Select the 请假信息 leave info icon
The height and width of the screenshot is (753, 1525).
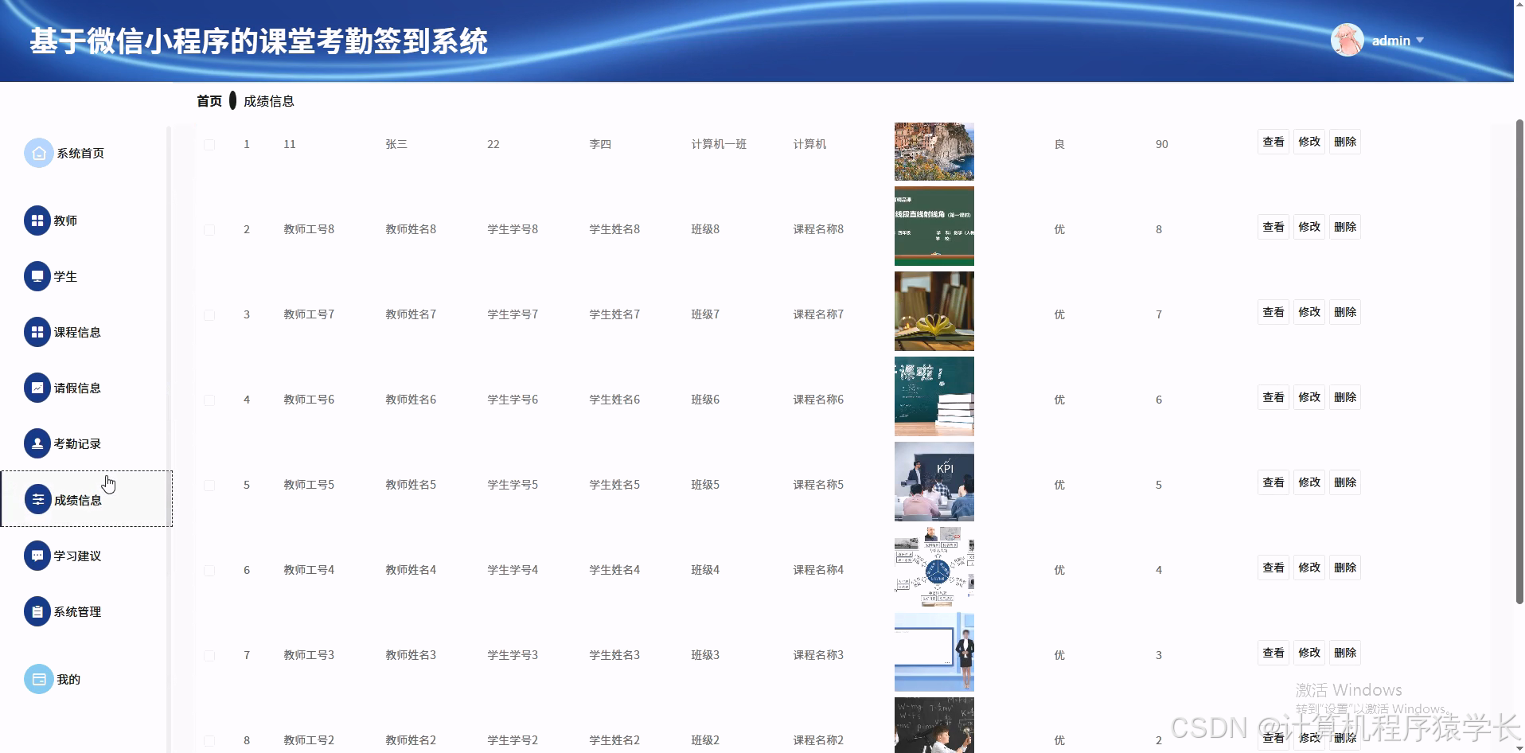[38, 388]
